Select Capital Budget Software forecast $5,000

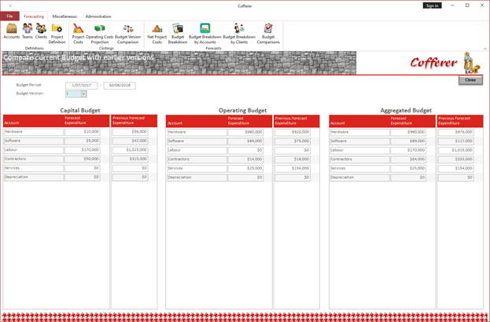pyautogui.click(x=83, y=141)
